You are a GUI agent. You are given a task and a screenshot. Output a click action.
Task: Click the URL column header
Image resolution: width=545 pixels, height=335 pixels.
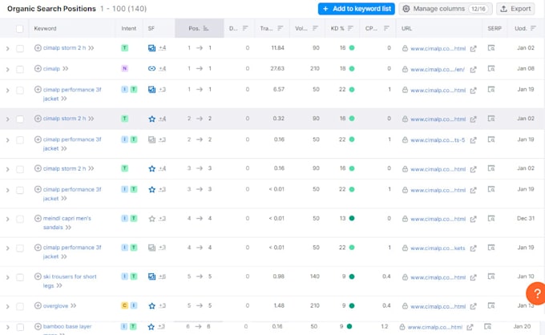(406, 29)
